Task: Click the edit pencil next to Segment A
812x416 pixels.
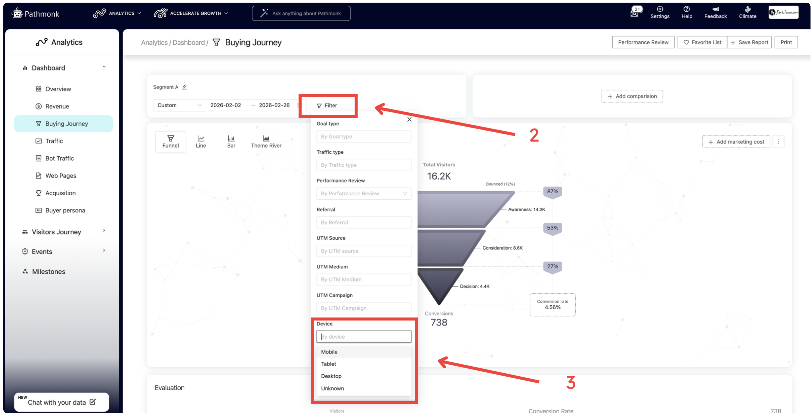Action: tap(184, 87)
